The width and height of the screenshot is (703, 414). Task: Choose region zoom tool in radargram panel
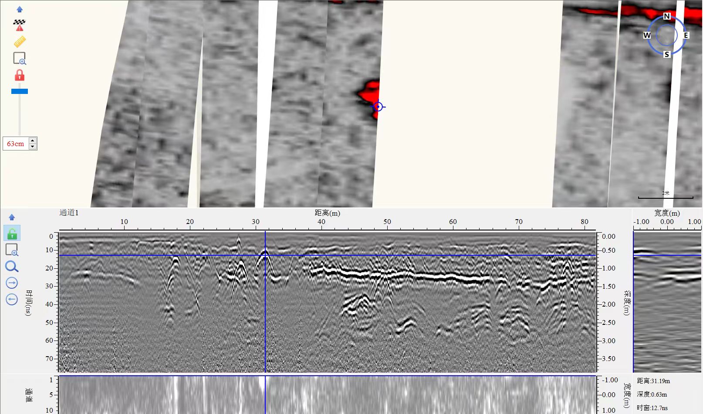pos(12,250)
